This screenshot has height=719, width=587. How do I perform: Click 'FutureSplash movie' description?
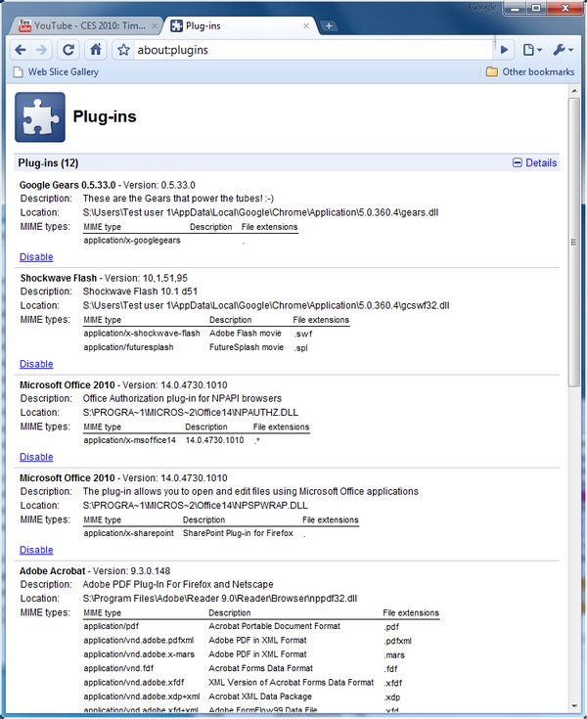pos(247,347)
